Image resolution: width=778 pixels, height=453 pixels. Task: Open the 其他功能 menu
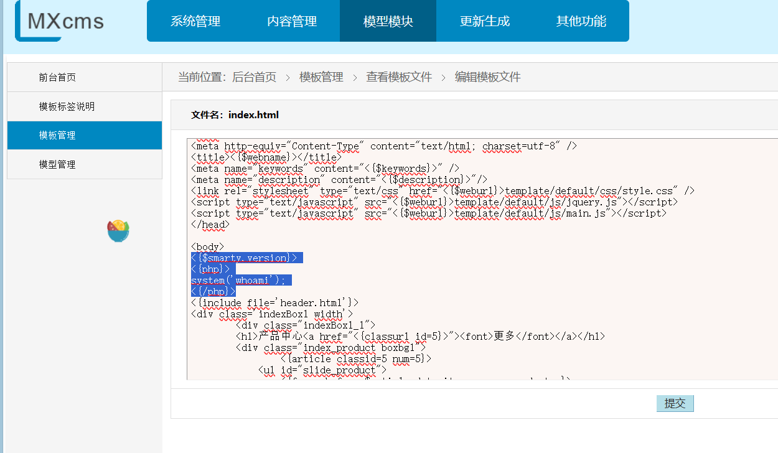point(581,21)
